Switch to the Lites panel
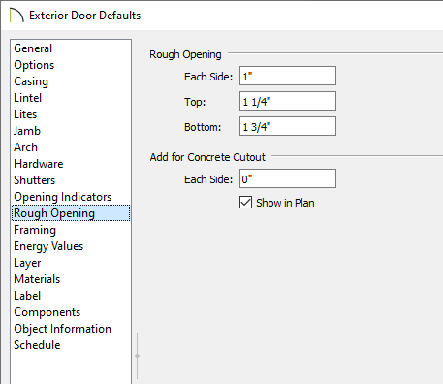Screen dimensions: 443x384 click(25, 114)
